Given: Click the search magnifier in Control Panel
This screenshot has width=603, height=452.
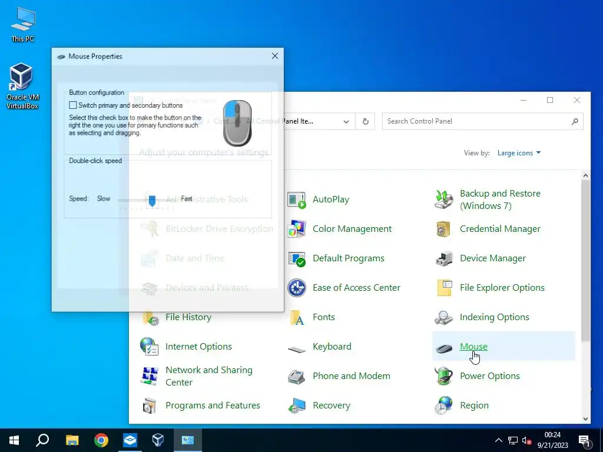Looking at the screenshot, I should 575,121.
